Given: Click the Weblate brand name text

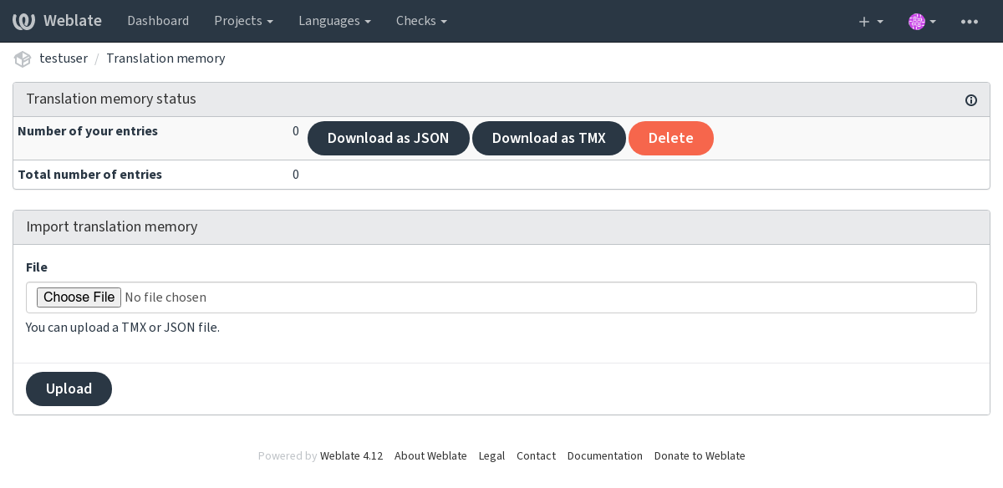Looking at the screenshot, I should point(73,21).
